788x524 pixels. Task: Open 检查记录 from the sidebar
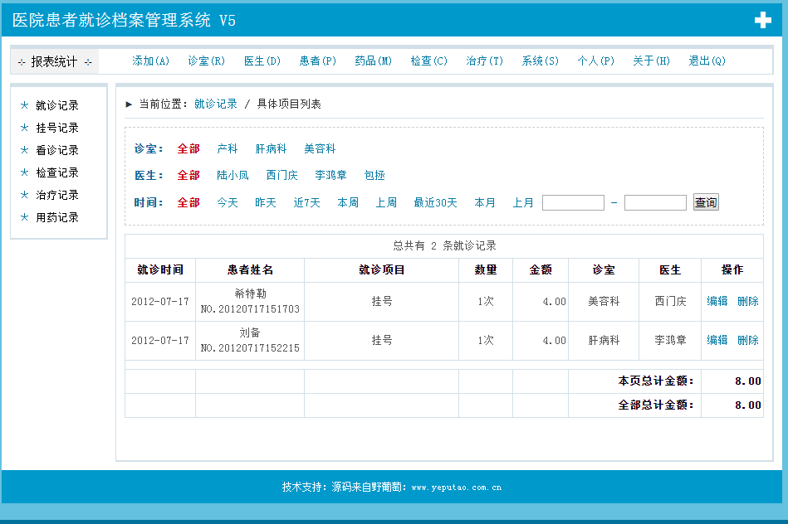(x=57, y=172)
